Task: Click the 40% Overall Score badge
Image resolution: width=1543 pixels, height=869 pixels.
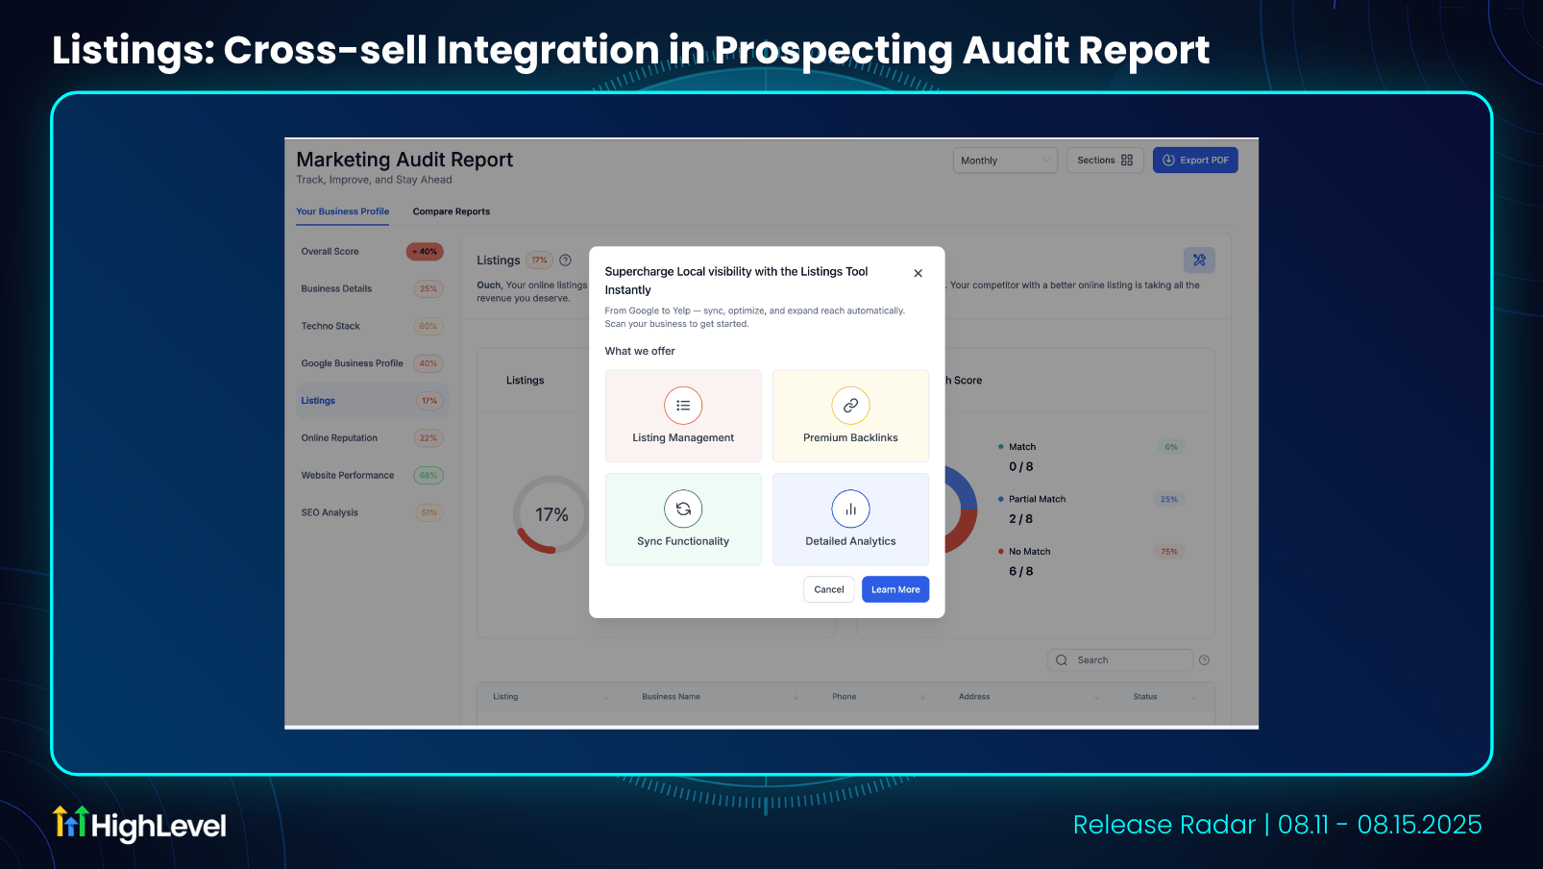Action: [x=425, y=252]
